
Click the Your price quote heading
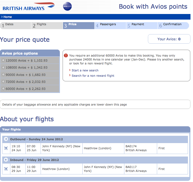(x=25, y=40)
